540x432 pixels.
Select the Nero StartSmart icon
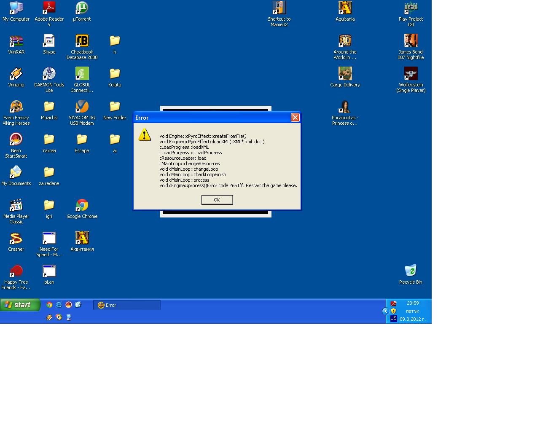pyautogui.click(x=16, y=140)
